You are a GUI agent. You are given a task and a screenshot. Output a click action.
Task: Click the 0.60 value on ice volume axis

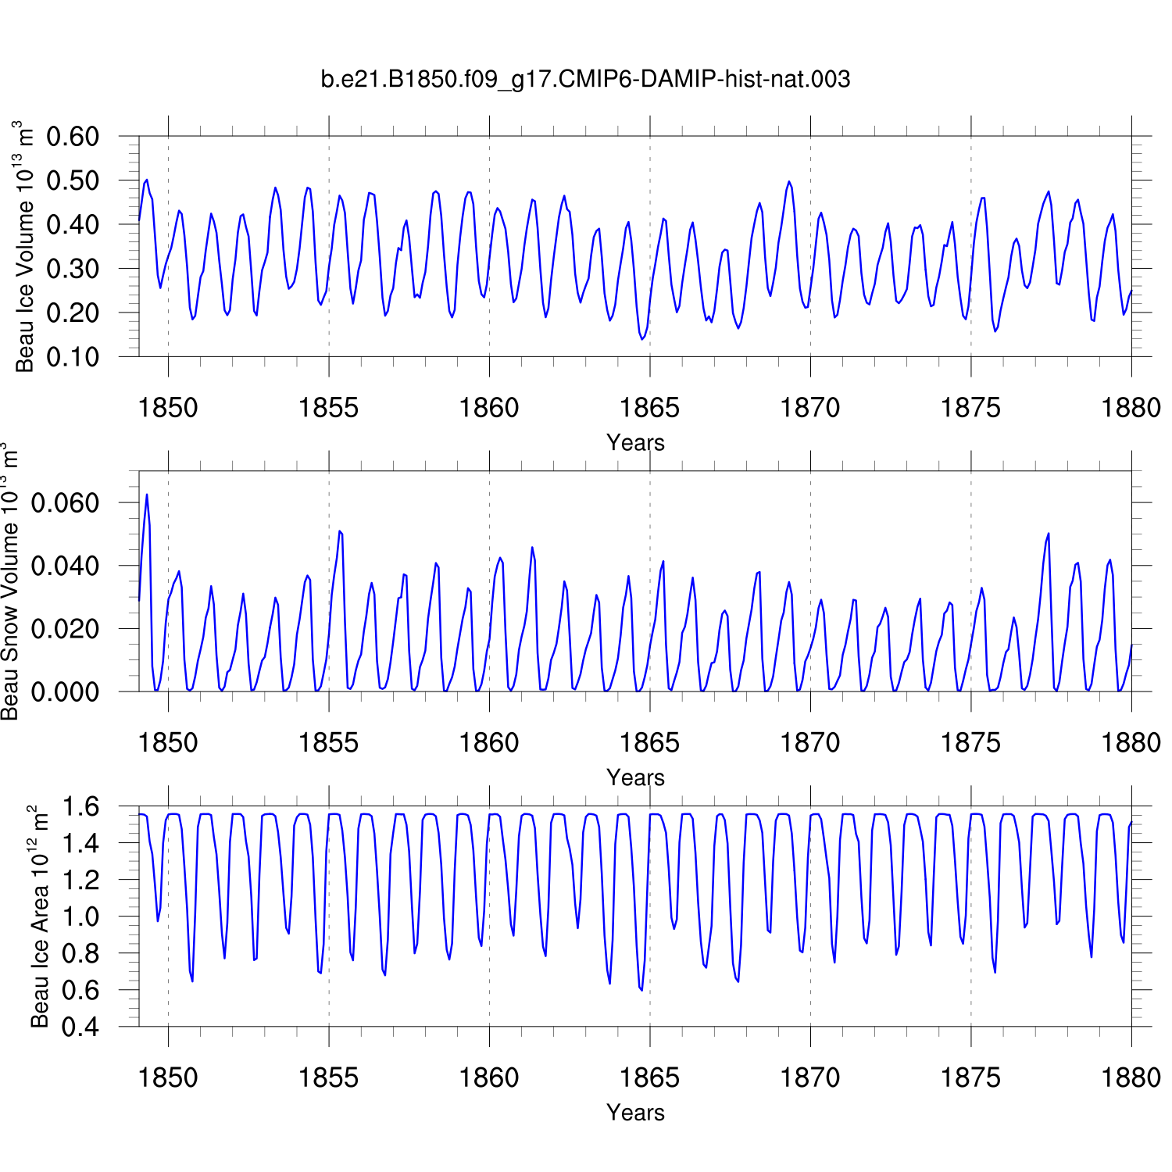[73, 137]
